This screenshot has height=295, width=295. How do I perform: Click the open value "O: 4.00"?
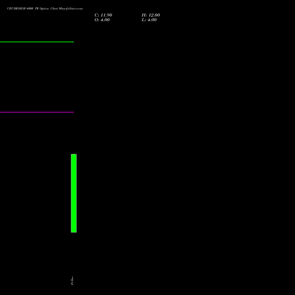(x=102, y=20)
